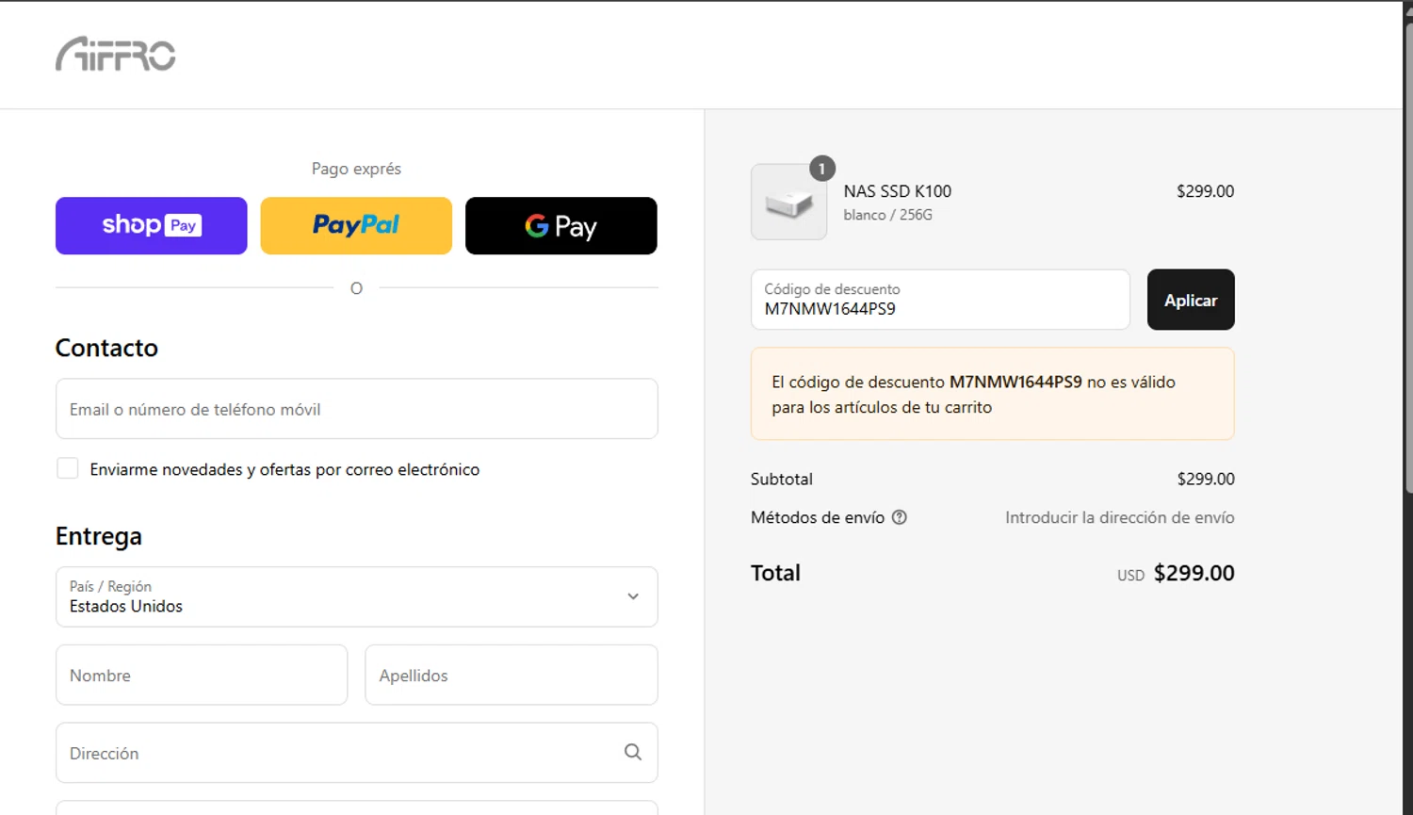This screenshot has height=815, width=1413.
Task: Click the quantity badge on product image
Action: coord(822,169)
